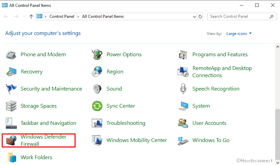Screen dimensions: 280x165
Task: Open the Windows Defender Firewall link
Action: pos(43,140)
